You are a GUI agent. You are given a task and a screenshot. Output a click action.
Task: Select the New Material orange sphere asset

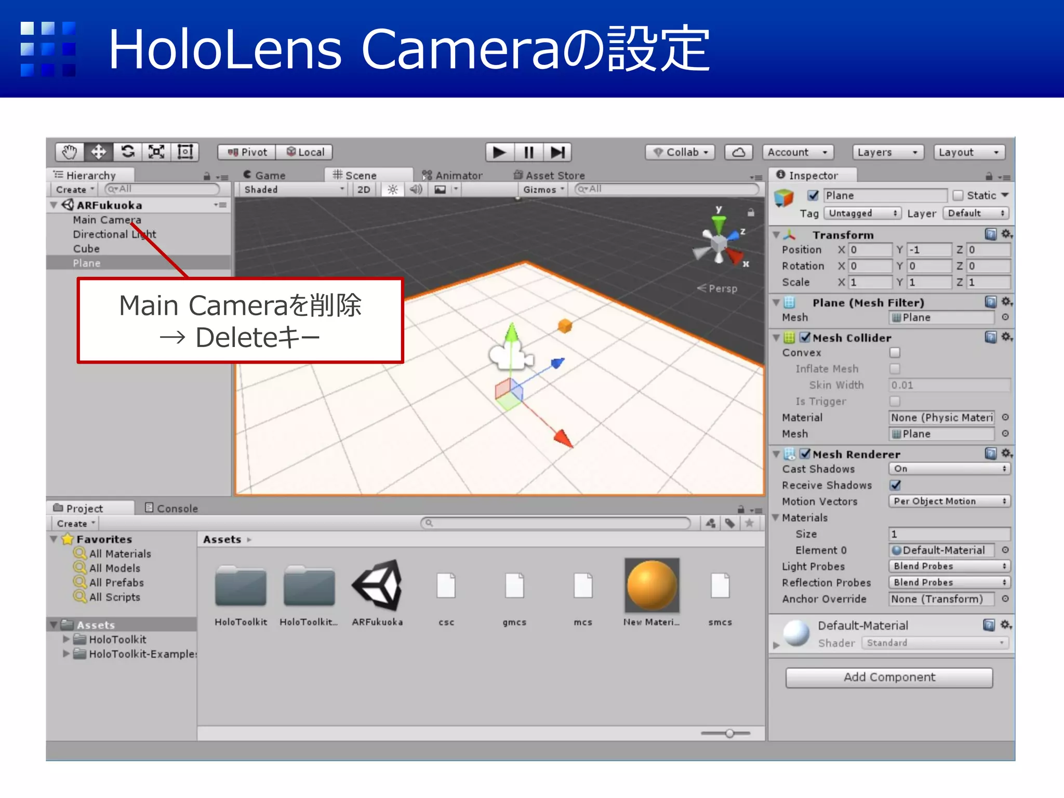(651, 586)
